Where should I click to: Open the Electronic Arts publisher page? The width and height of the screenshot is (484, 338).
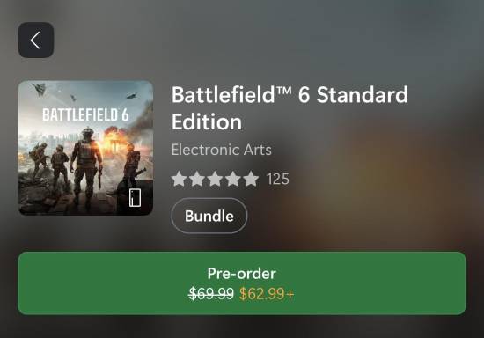222,150
